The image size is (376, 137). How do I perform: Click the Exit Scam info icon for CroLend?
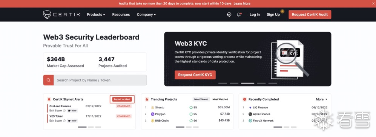(64, 111)
